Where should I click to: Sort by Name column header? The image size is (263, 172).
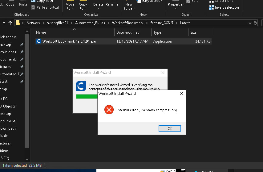[x=41, y=32]
